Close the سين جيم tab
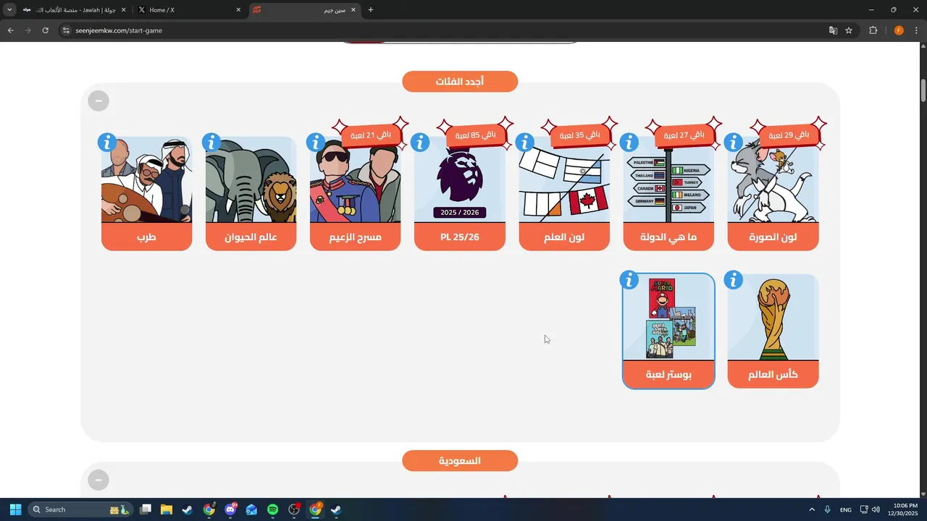Viewport: 927px width, 521px height. pos(353,10)
